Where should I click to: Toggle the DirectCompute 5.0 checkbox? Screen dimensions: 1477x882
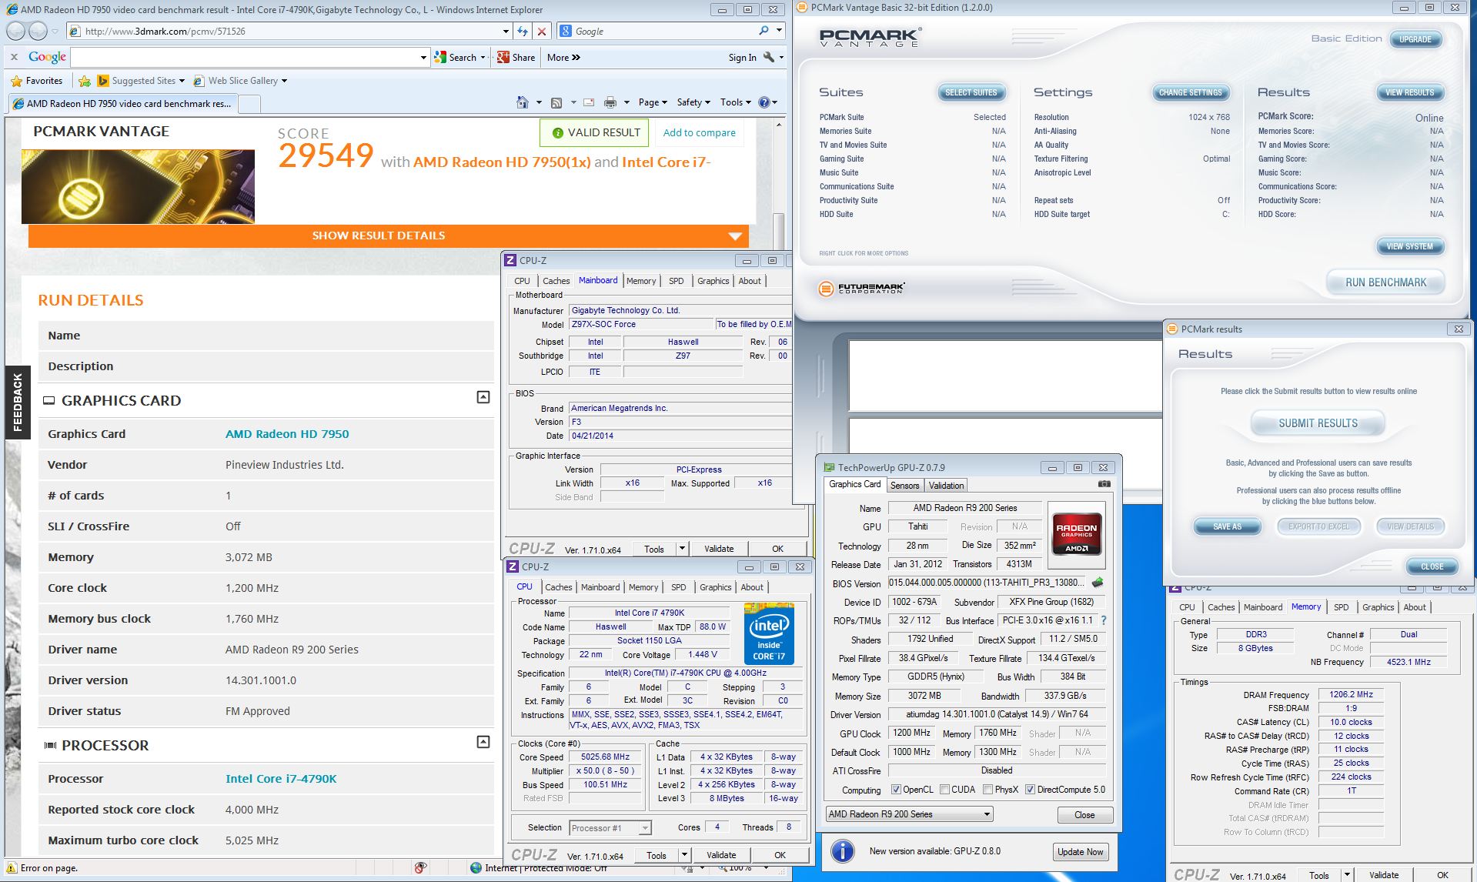(1030, 790)
